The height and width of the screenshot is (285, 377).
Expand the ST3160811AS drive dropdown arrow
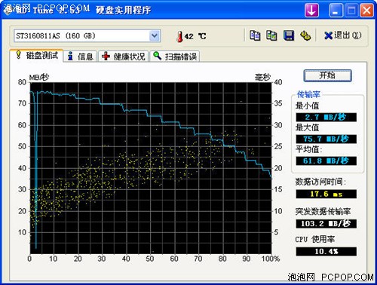pos(155,35)
